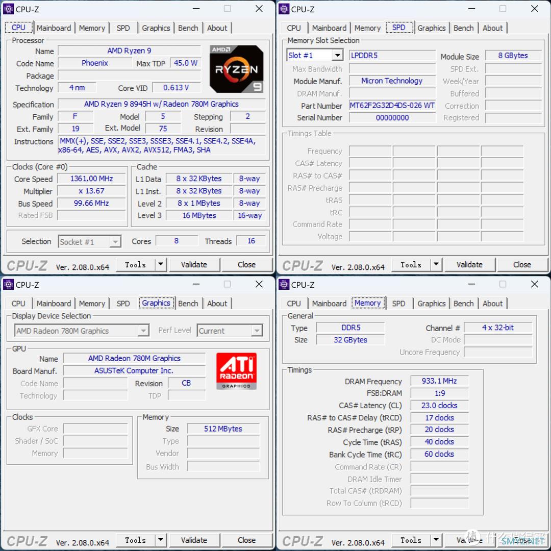The width and height of the screenshot is (551, 551).
Task: Select the SPD tab in the memory timings window
Action: pos(398,304)
